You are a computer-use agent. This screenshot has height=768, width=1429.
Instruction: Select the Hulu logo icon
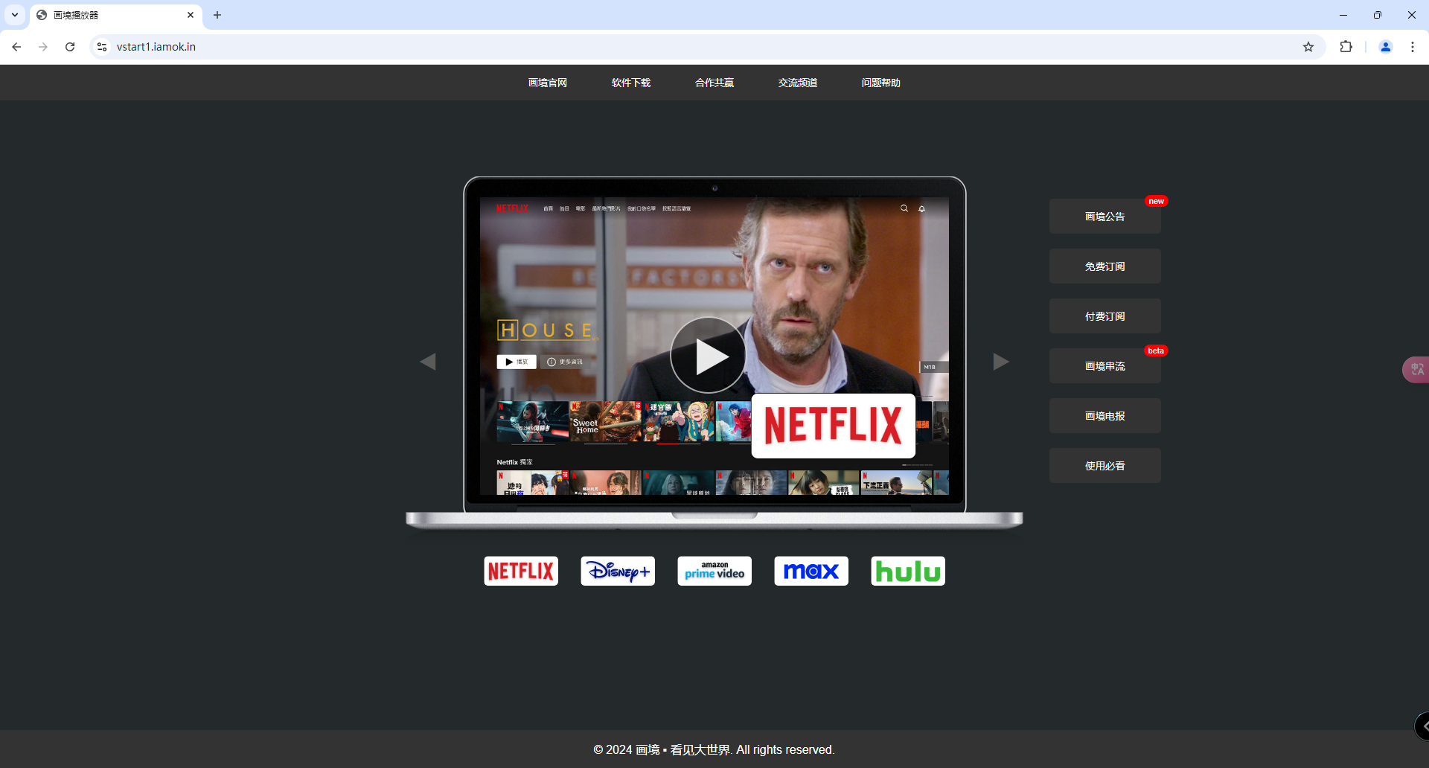(908, 571)
